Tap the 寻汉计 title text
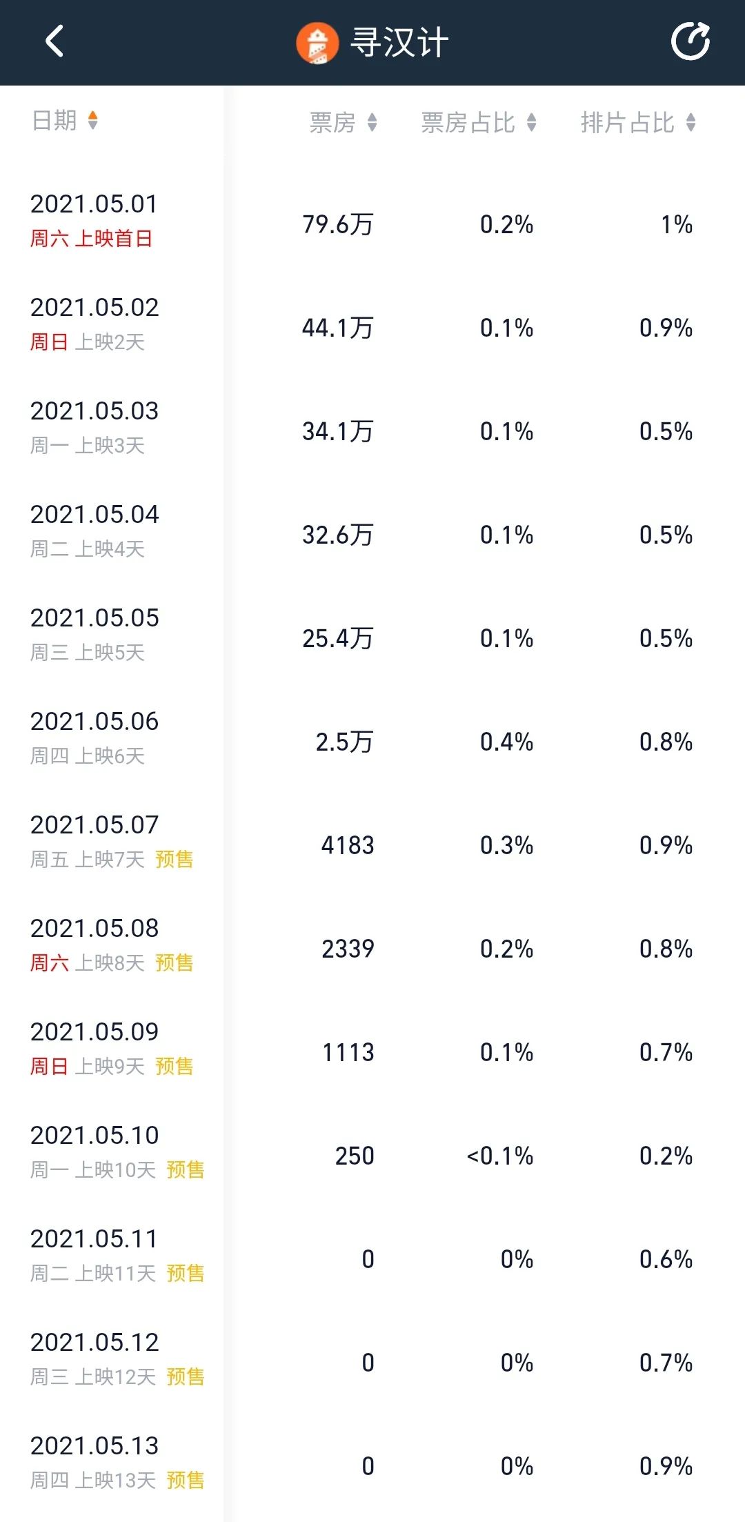The width and height of the screenshot is (745, 1522). (400, 43)
